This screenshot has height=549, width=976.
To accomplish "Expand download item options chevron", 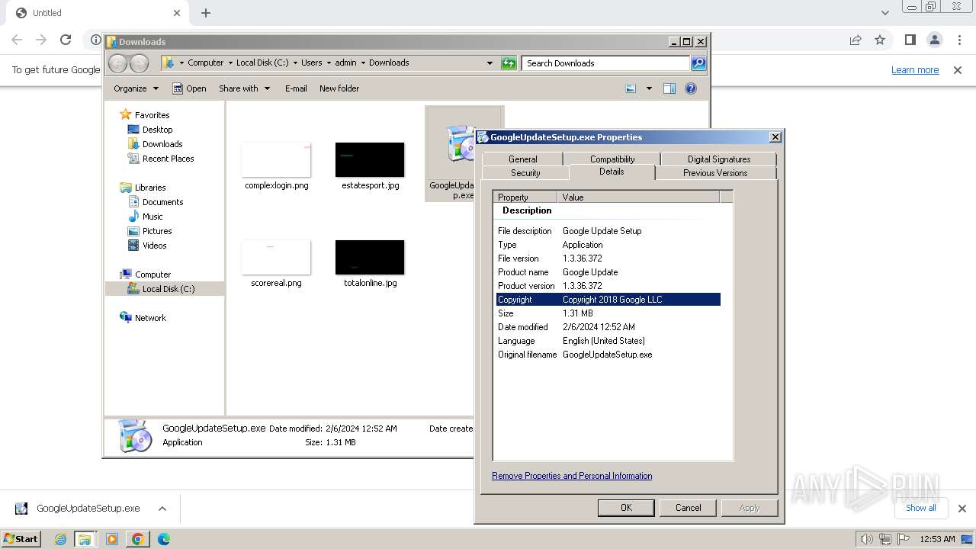I will pos(162,509).
